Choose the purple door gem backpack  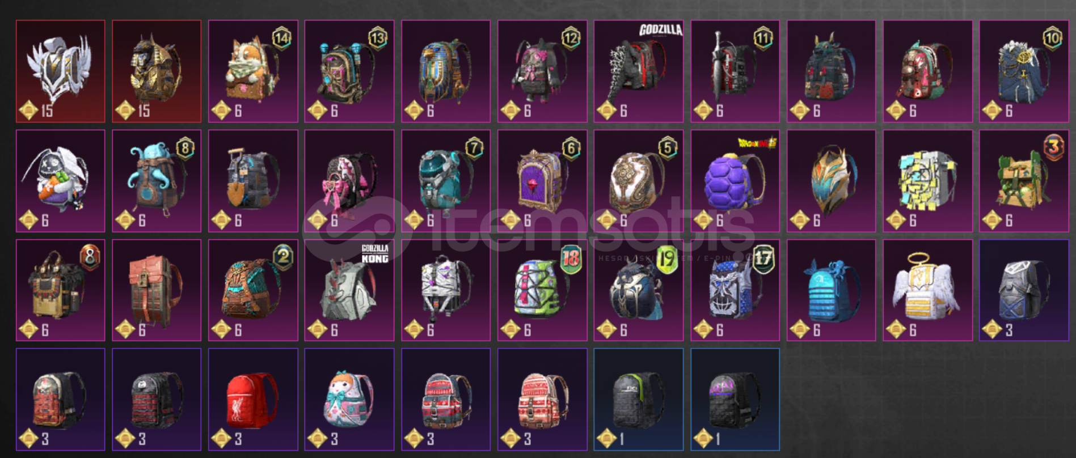(542, 181)
